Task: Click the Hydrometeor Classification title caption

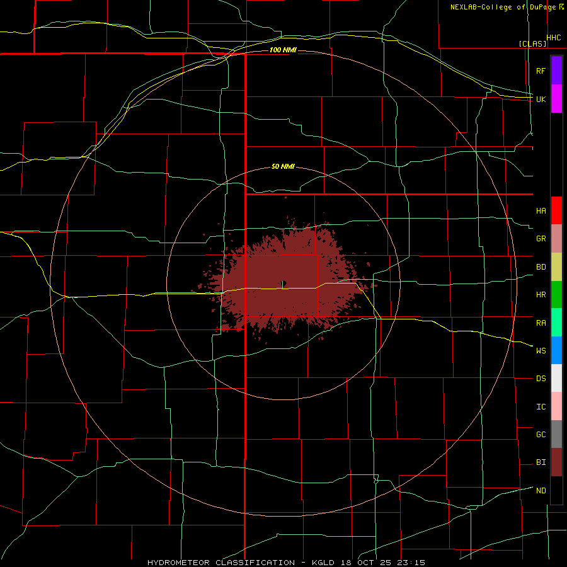Action: [286, 563]
